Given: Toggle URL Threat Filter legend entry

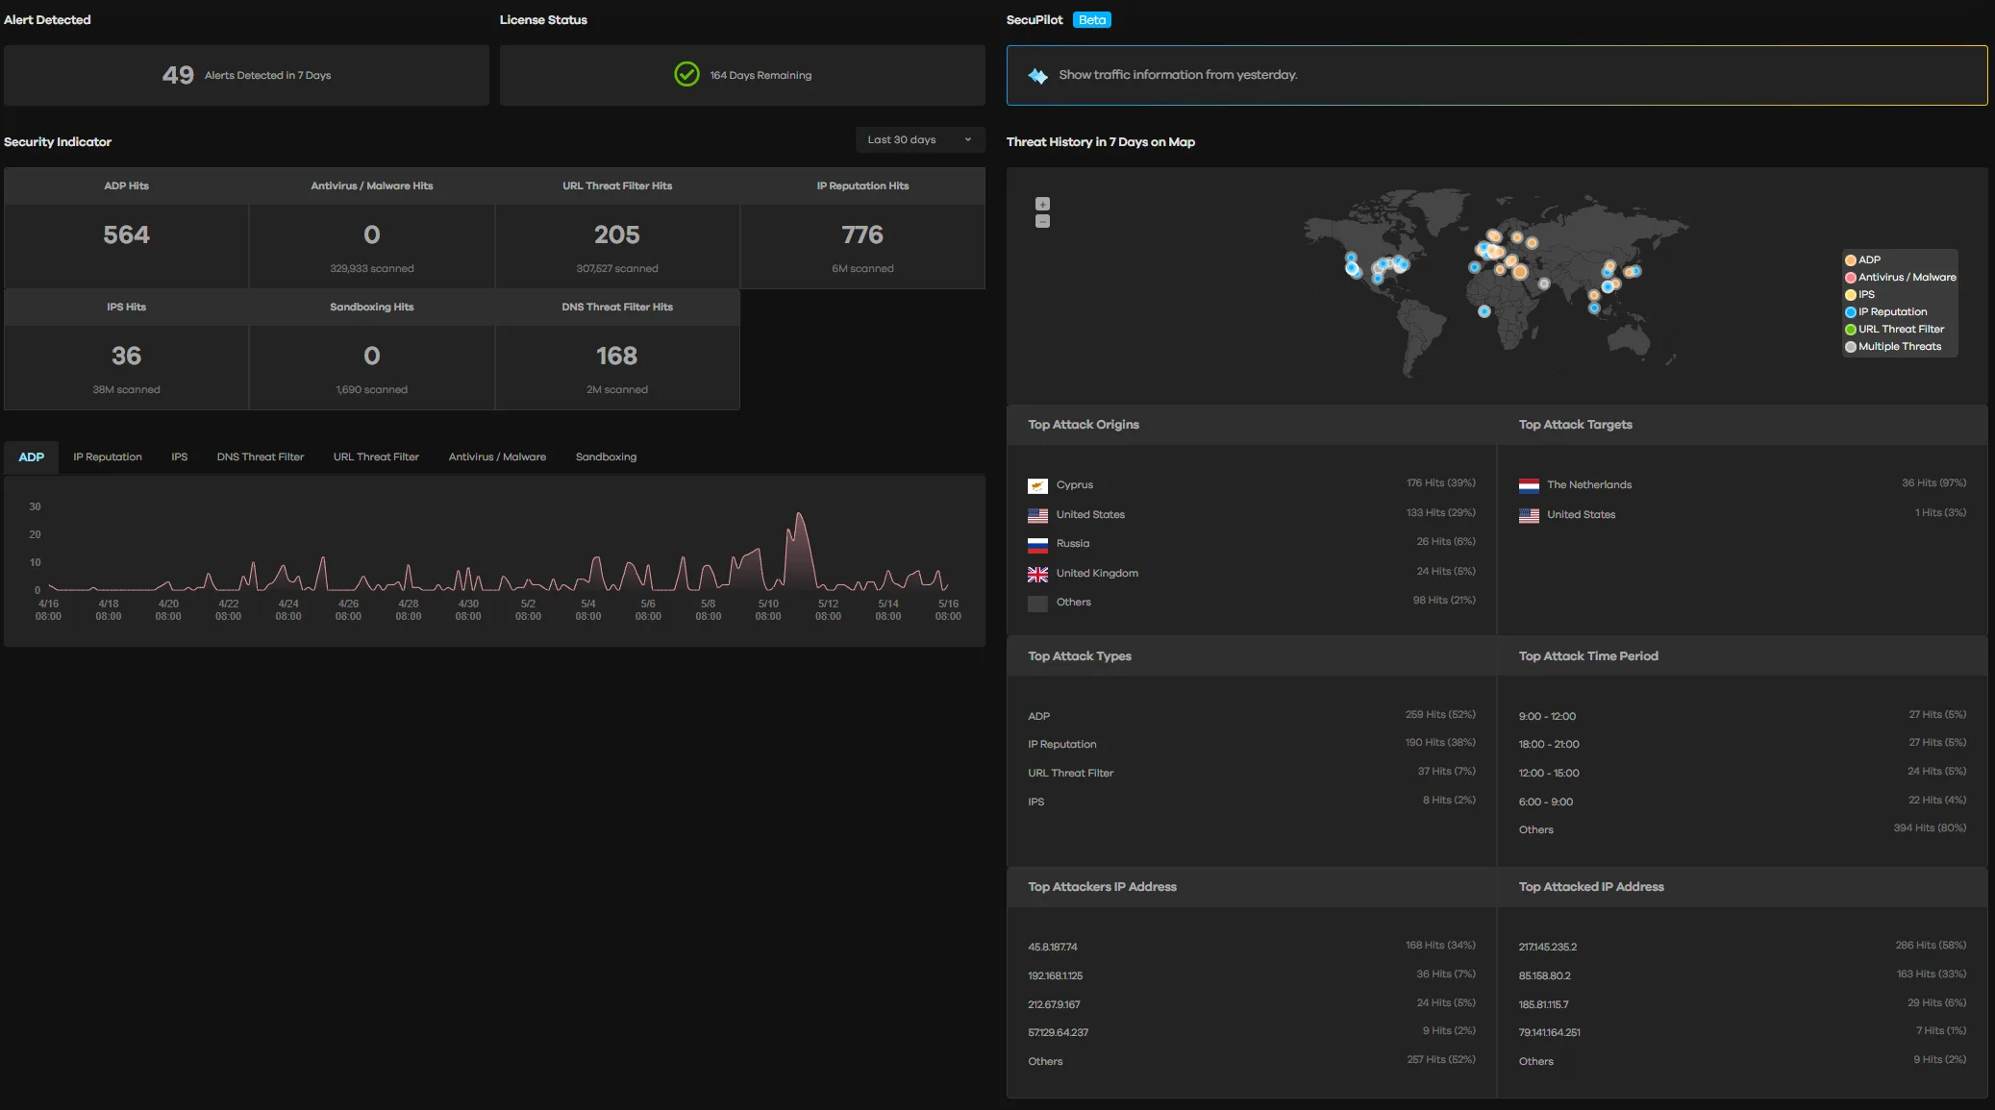Looking at the screenshot, I should 1900,329.
